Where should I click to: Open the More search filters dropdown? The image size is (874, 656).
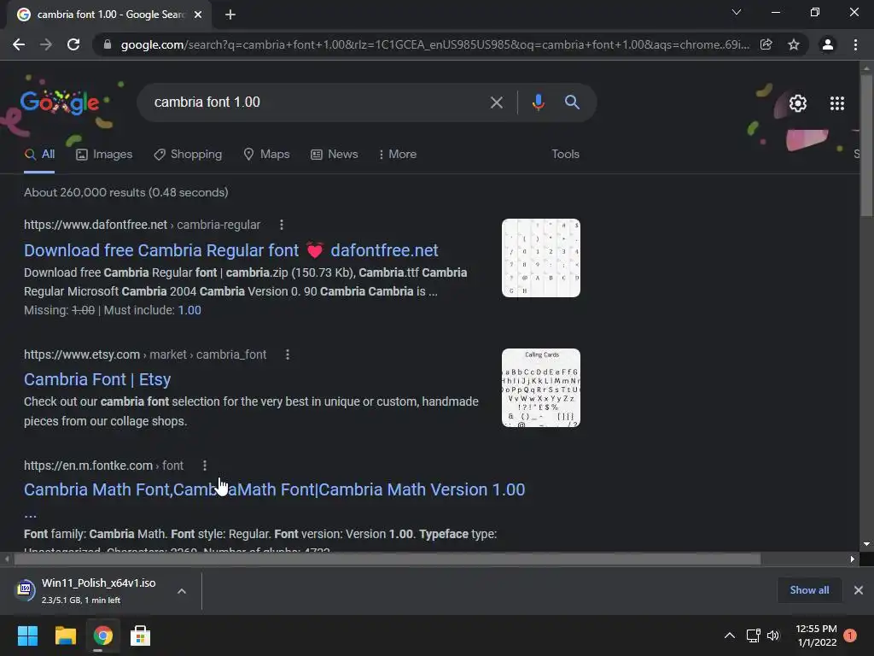[398, 154]
